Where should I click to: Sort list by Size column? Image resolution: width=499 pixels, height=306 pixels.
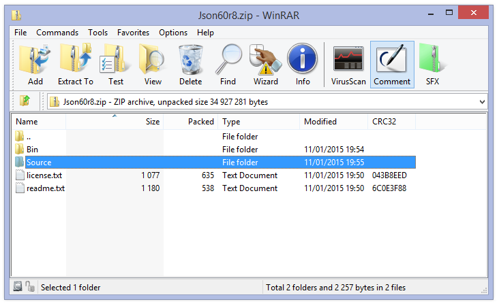115,122
